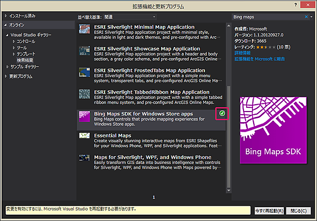The height and width of the screenshot is (221, 317).
Task: Expand the サンプル ギャラリー node
Action: click(x=8, y=67)
